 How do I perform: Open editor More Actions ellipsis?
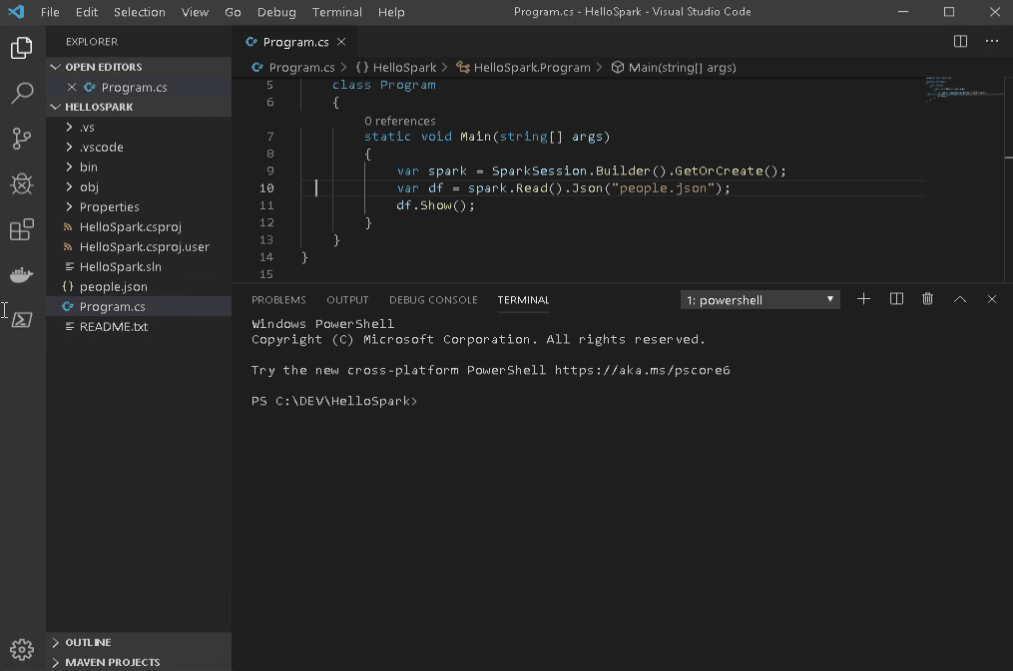coord(992,41)
